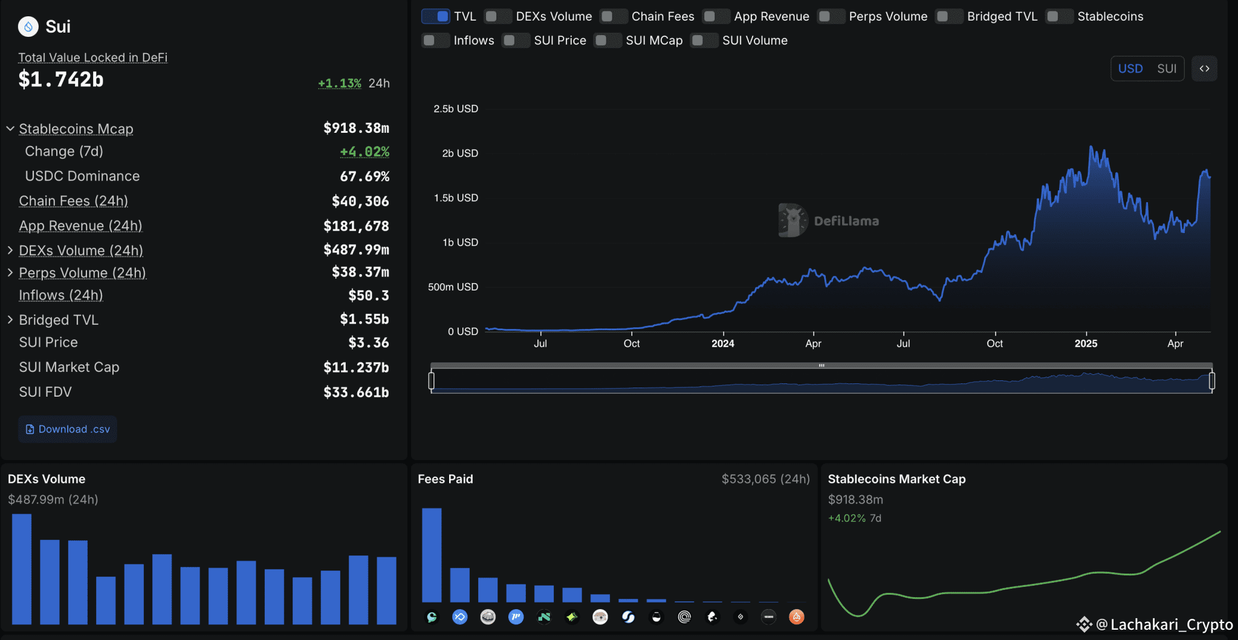The width and height of the screenshot is (1238, 640).
Task: Click the Sui logo icon
Action: click(28, 27)
